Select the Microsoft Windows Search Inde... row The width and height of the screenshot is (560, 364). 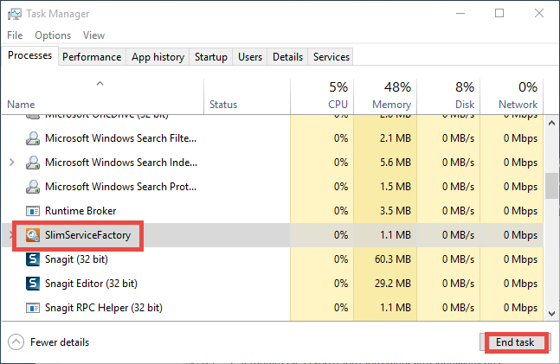[x=273, y=163]
